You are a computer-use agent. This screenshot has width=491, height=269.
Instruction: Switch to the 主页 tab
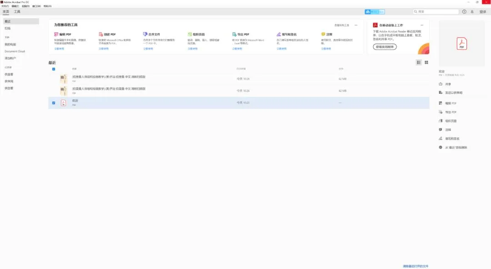point(6,11)
